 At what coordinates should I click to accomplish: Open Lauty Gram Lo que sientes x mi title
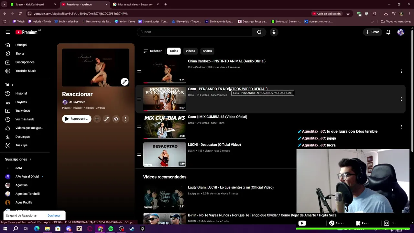coord(231,187)
